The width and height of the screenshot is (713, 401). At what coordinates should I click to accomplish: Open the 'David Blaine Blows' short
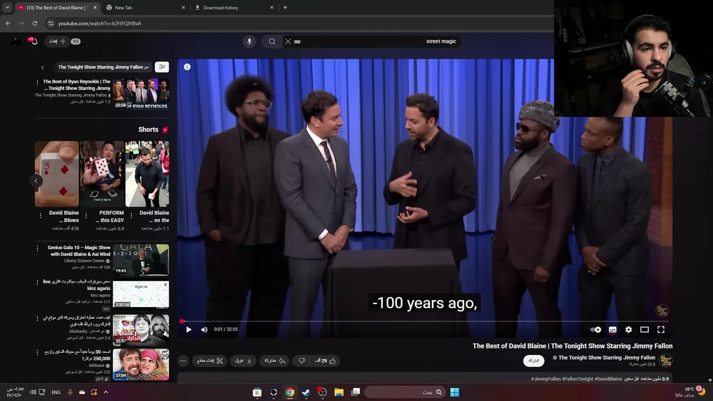(x=57, y=174)
